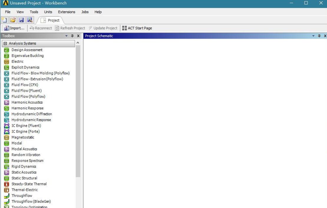The width and height of the screenshot is (327, 208).
Task: Select the Explicit Dynamics label
Action: 25,67
